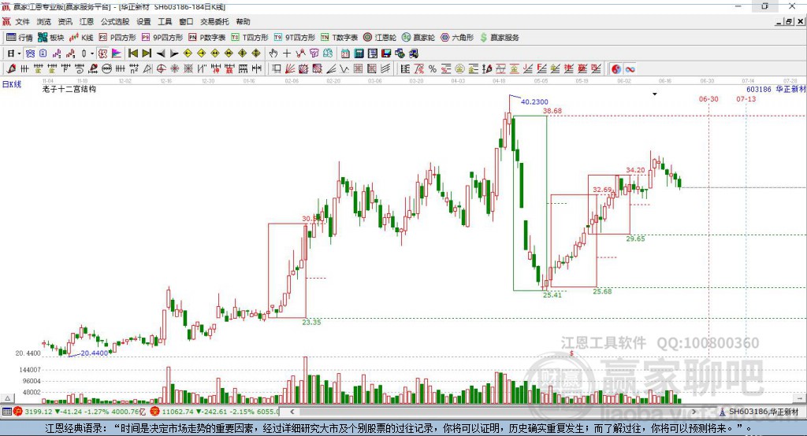Image resolution: width=807 pixels, height=436 pixels.
Task: Select the Gann fan lines tool
Action: [290, 68]
